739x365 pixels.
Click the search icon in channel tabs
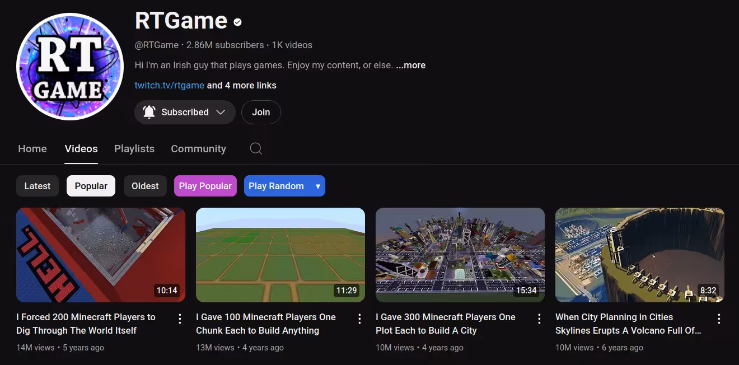pos(256,148)
